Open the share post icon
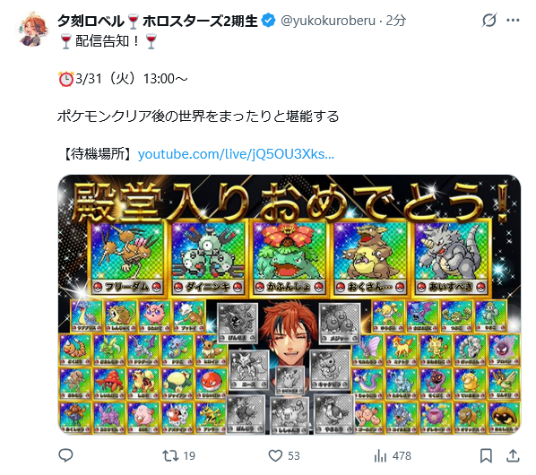This screenshot has height=475, width=536. pos(513,455)
